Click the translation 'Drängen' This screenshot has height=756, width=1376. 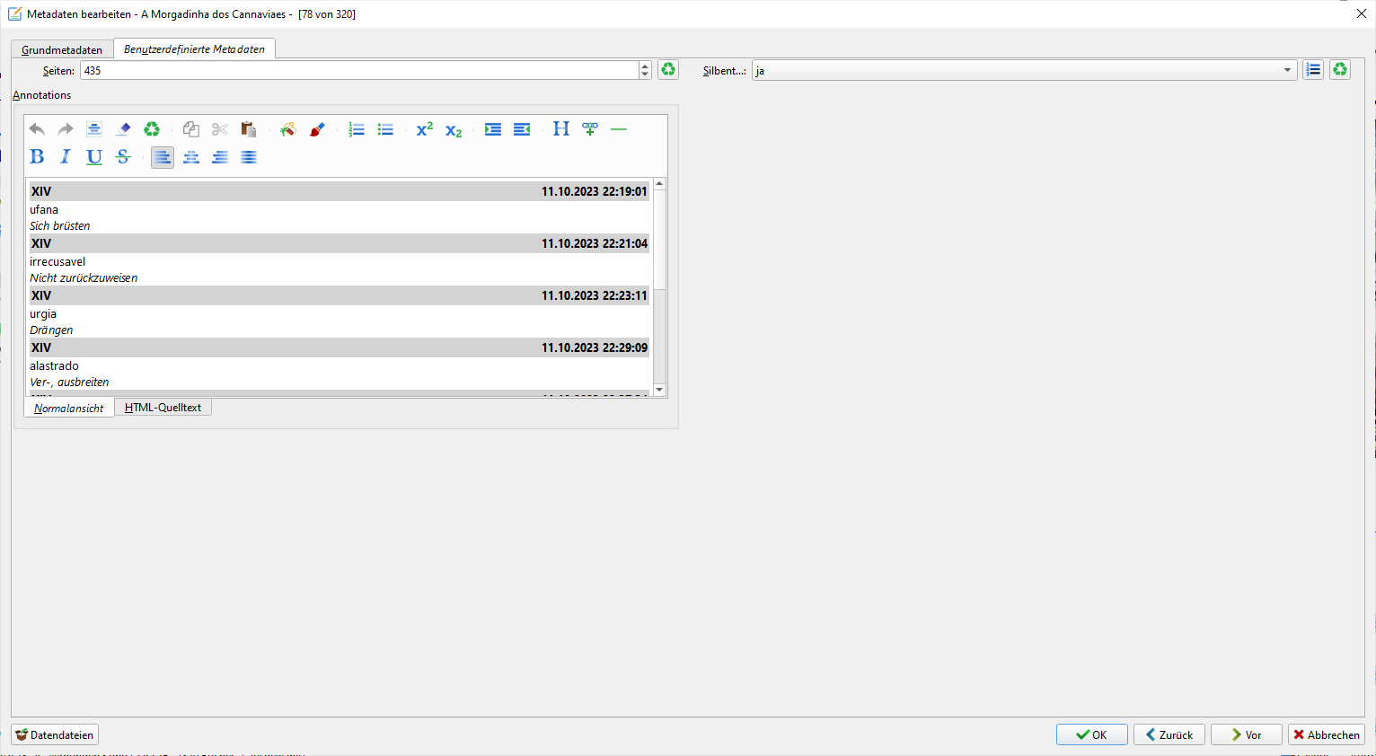(51, 330)
